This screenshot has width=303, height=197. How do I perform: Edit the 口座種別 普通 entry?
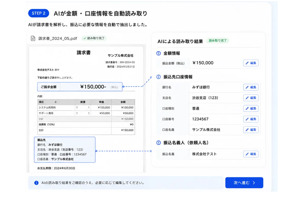pyautogui.click(x=251, y=109)
